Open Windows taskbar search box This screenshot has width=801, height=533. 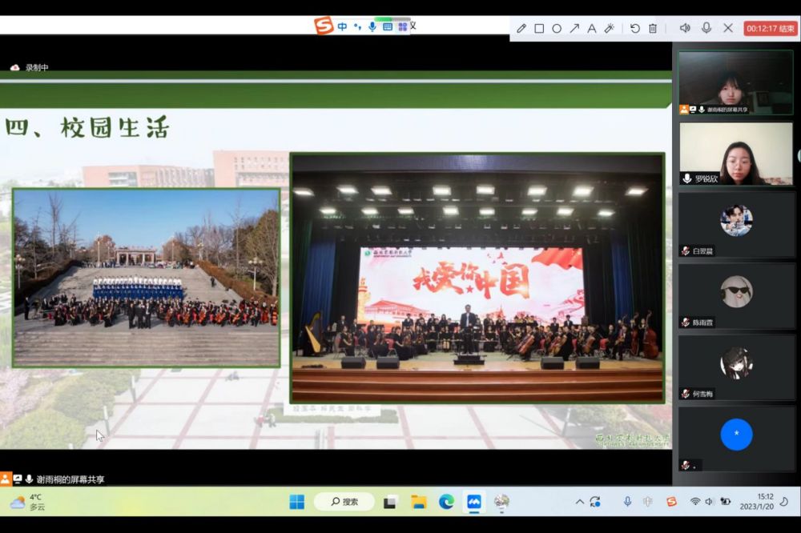click(x=344, y=502)
